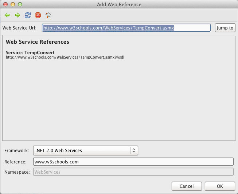Click the 'Service: TempConvert' heading
The width and height of the screenshot is (238, 194).
(30, 52)
